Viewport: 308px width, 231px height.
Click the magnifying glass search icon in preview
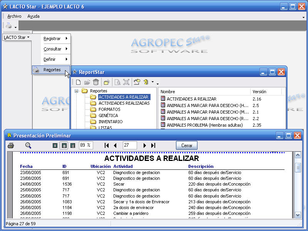(x=28, y=146)
